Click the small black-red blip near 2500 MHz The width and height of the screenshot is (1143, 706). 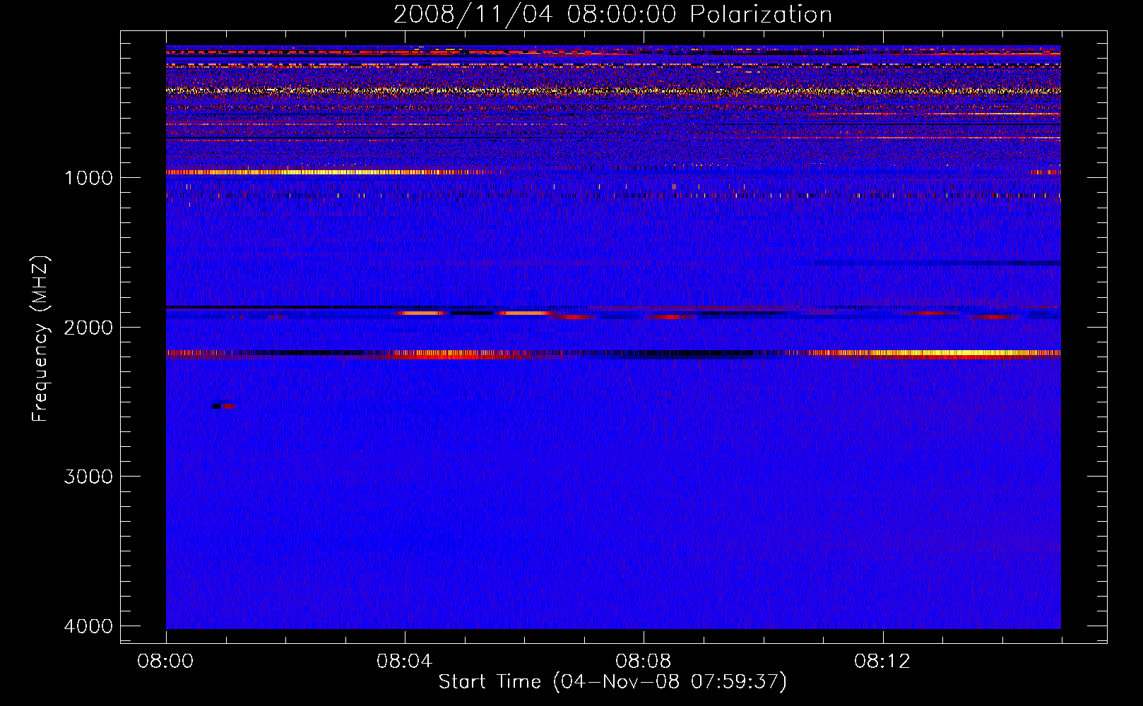point(223,406)
